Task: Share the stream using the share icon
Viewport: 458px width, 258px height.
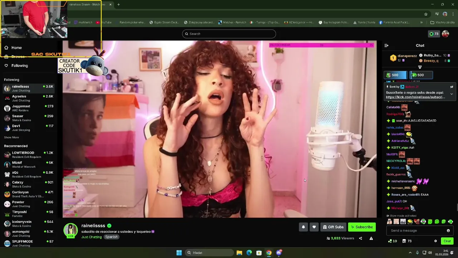Action: [360, 238]
